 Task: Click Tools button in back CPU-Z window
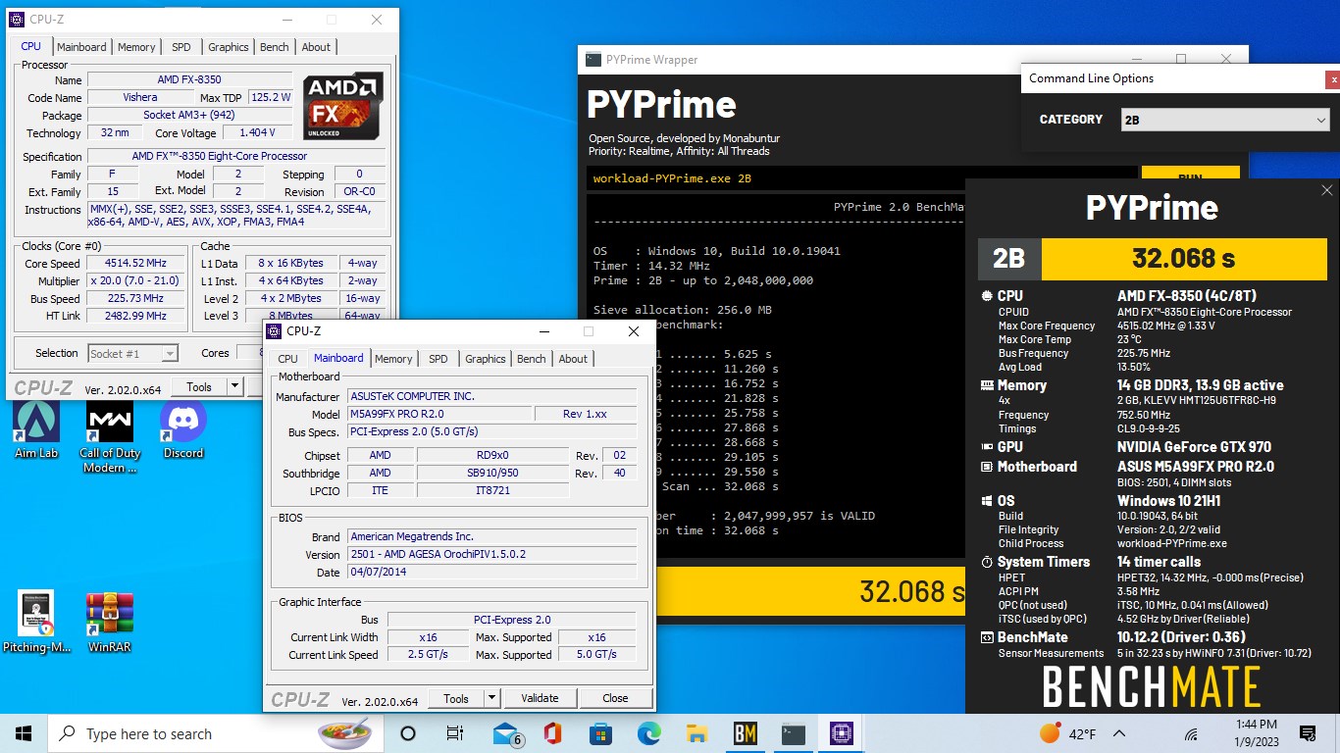[x=199, y=387]
